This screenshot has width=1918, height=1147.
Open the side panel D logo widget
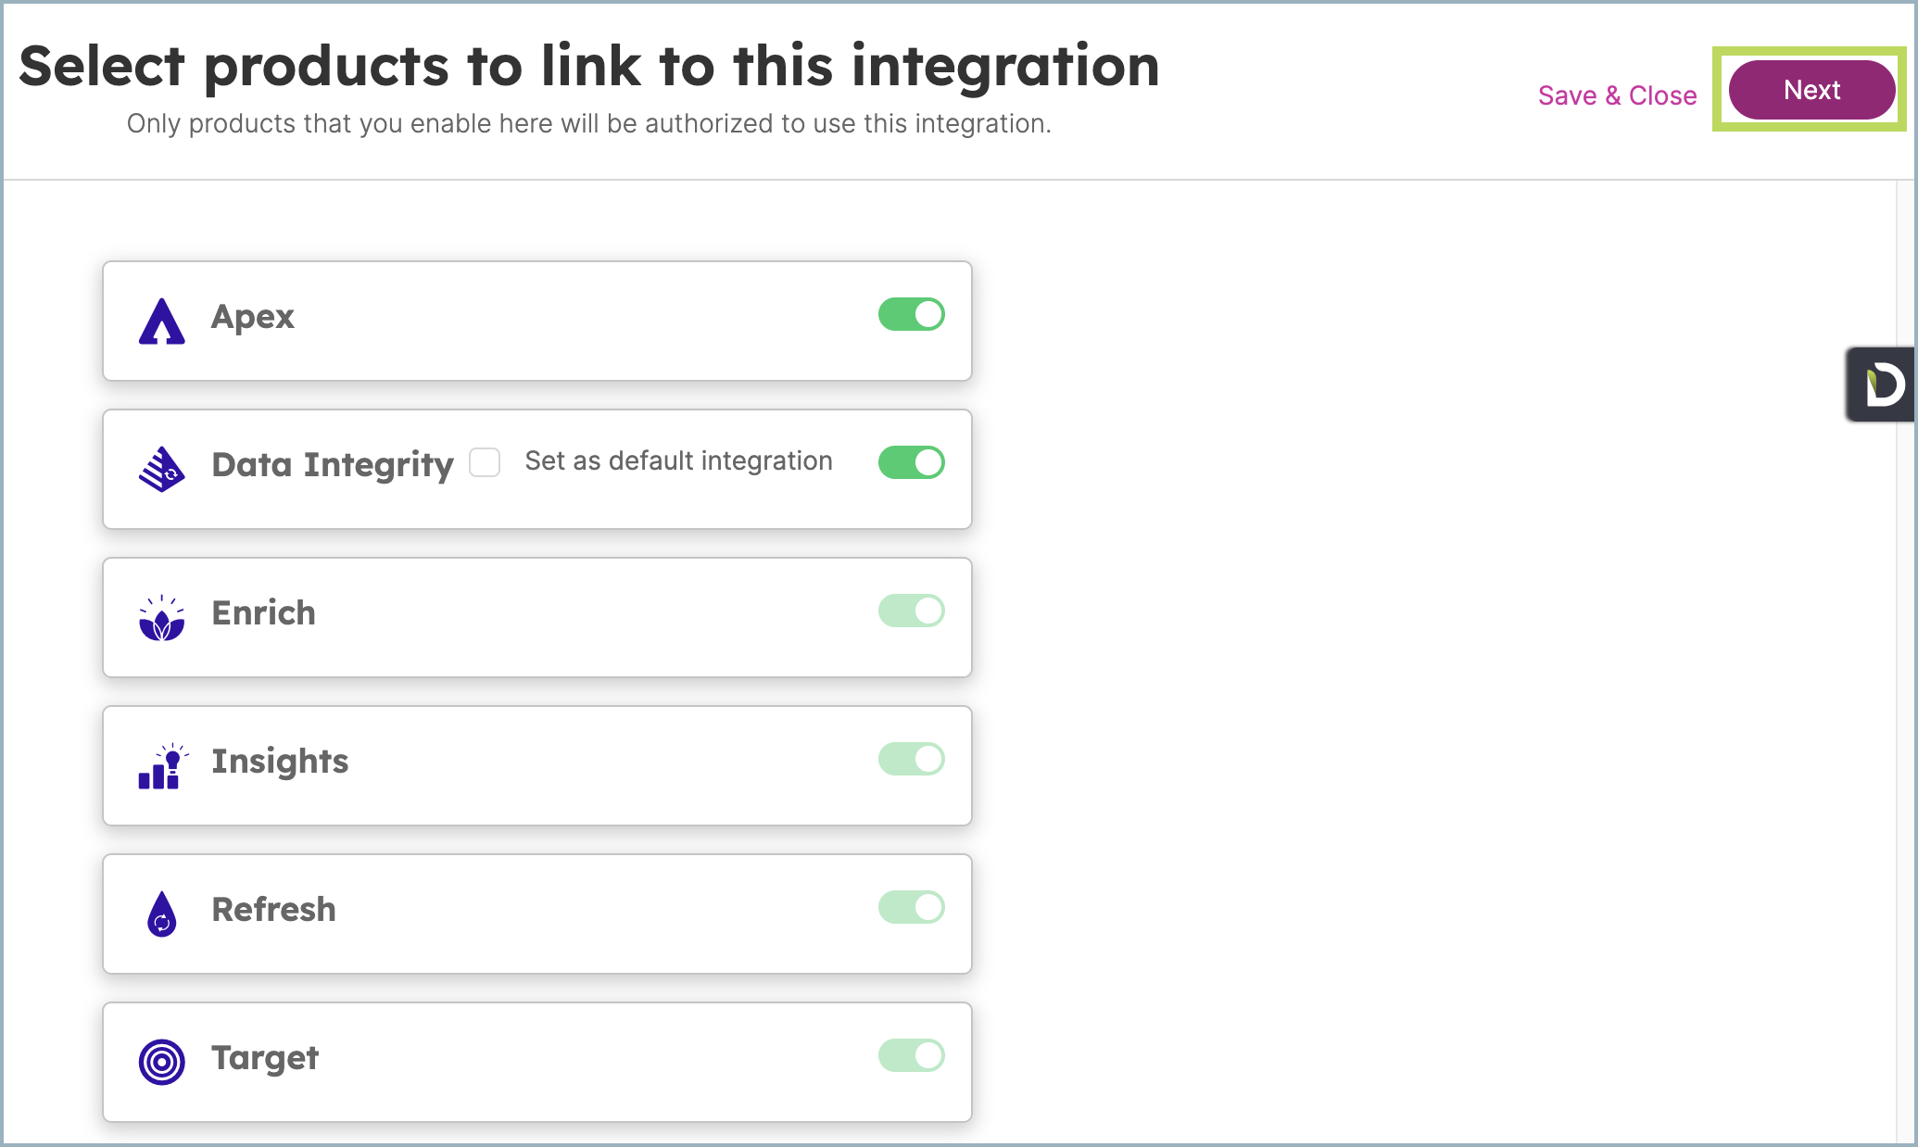[1881, 384]
